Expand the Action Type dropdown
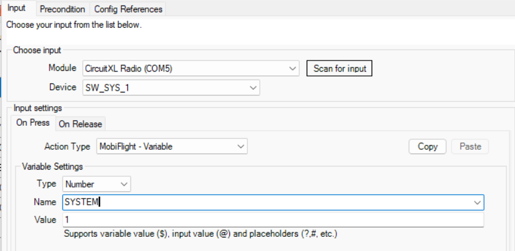 (x=240, y=147)
